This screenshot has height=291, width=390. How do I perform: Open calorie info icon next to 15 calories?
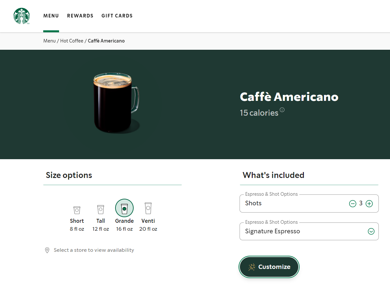tap(282, 110)
